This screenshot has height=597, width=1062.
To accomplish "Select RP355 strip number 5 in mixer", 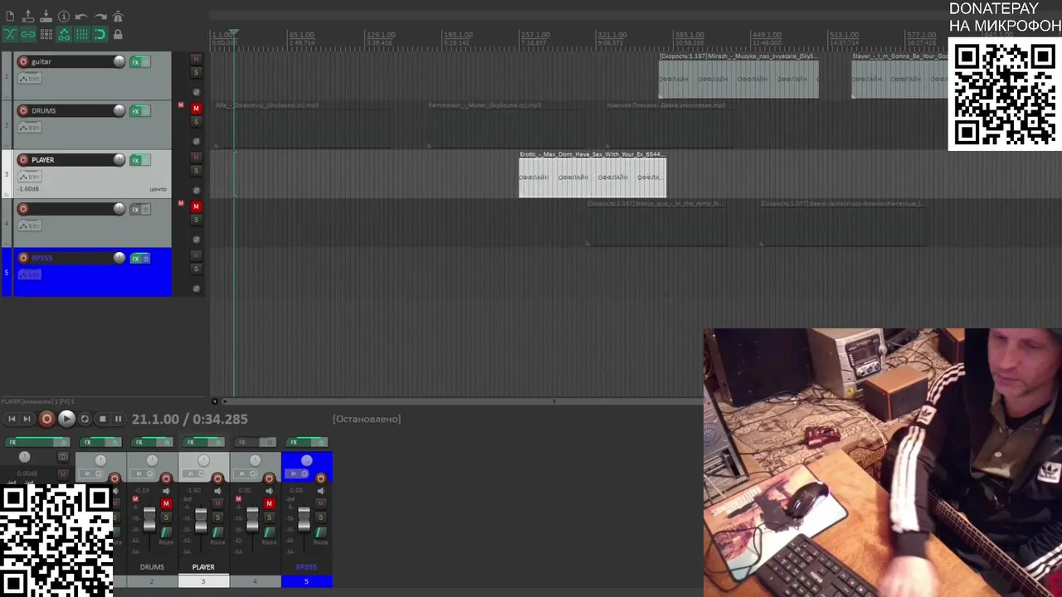I will 307,581.
